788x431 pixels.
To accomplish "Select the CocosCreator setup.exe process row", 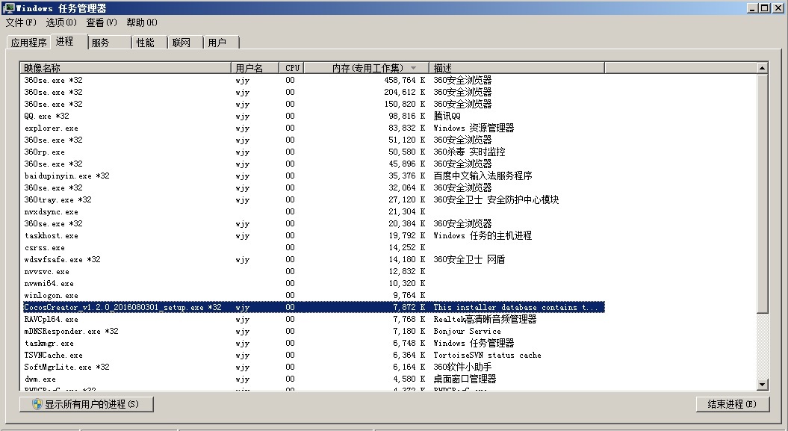I will 314,308.
